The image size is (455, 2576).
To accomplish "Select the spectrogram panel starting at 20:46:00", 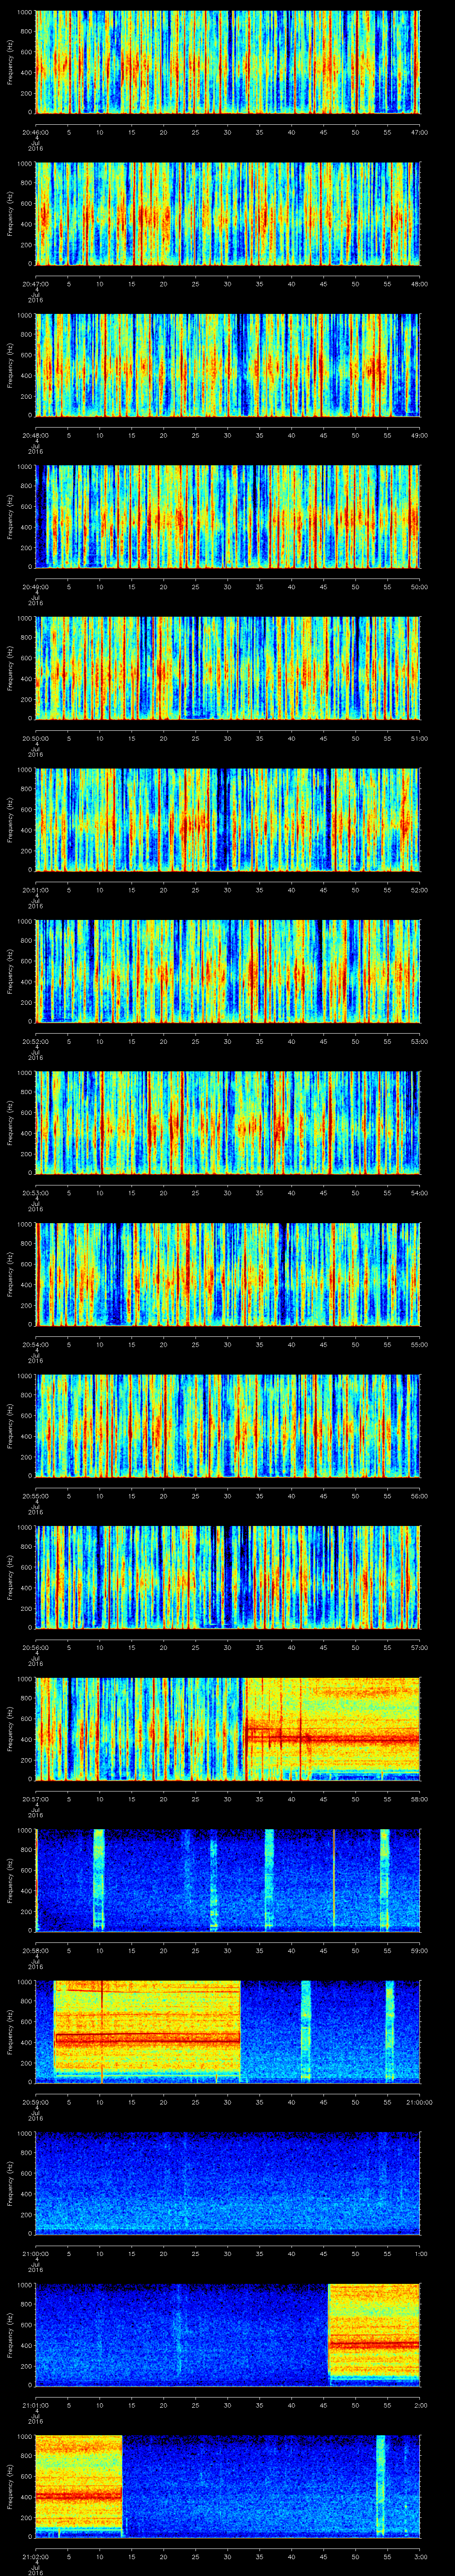I will coord(228,62).
